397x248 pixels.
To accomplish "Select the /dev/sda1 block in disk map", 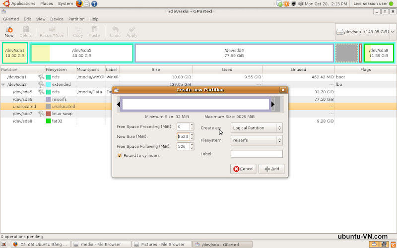I will pos(15,53).
